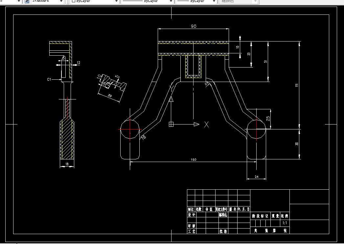The image size is (344, 244).
Task: Select the X axis label of UCS
Action: click(x=206, y=124)
